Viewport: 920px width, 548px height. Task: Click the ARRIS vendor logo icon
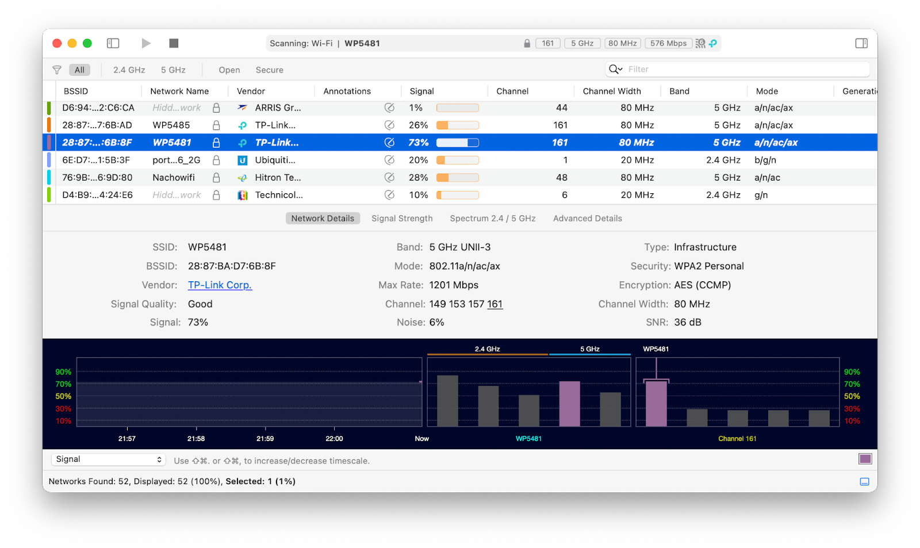(243, 108)
